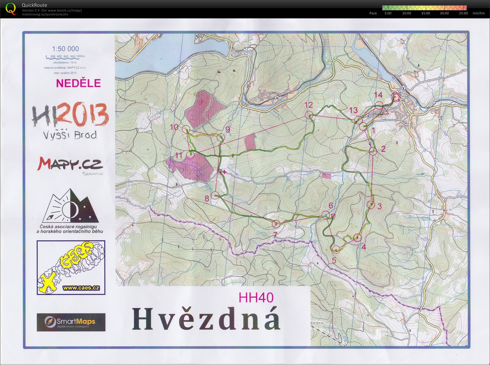
Task: Select control circle 14
Action: click(x=379, y=106)
